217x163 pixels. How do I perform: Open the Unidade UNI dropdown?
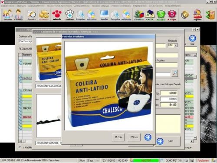click(176, 45)
